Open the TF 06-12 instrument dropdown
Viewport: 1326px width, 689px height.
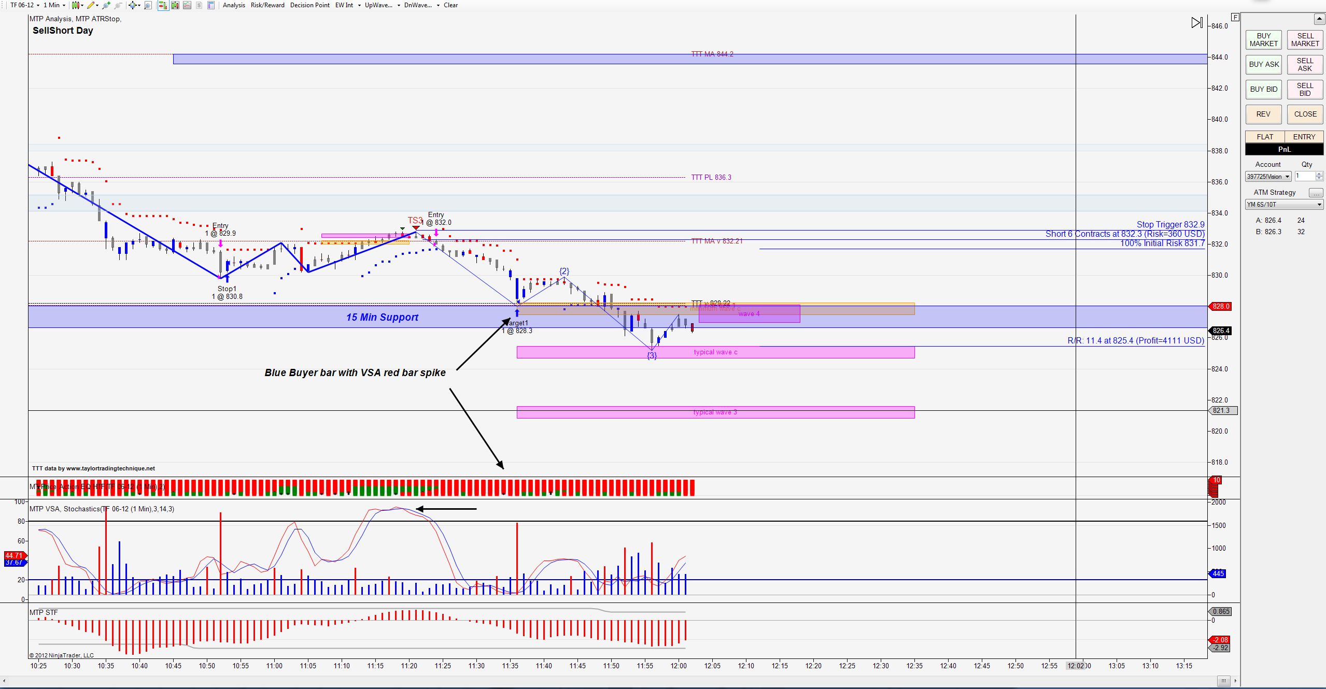(x=24, y=5)
